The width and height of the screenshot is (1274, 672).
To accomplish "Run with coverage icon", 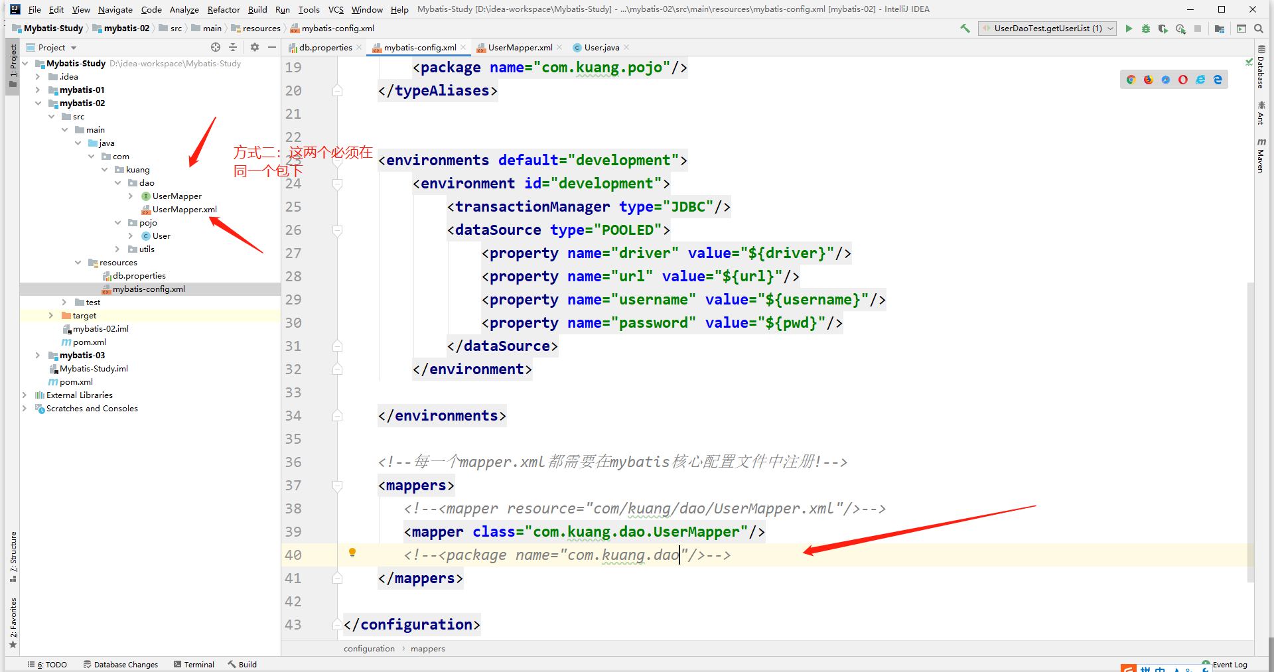I will coord(1163,29).
